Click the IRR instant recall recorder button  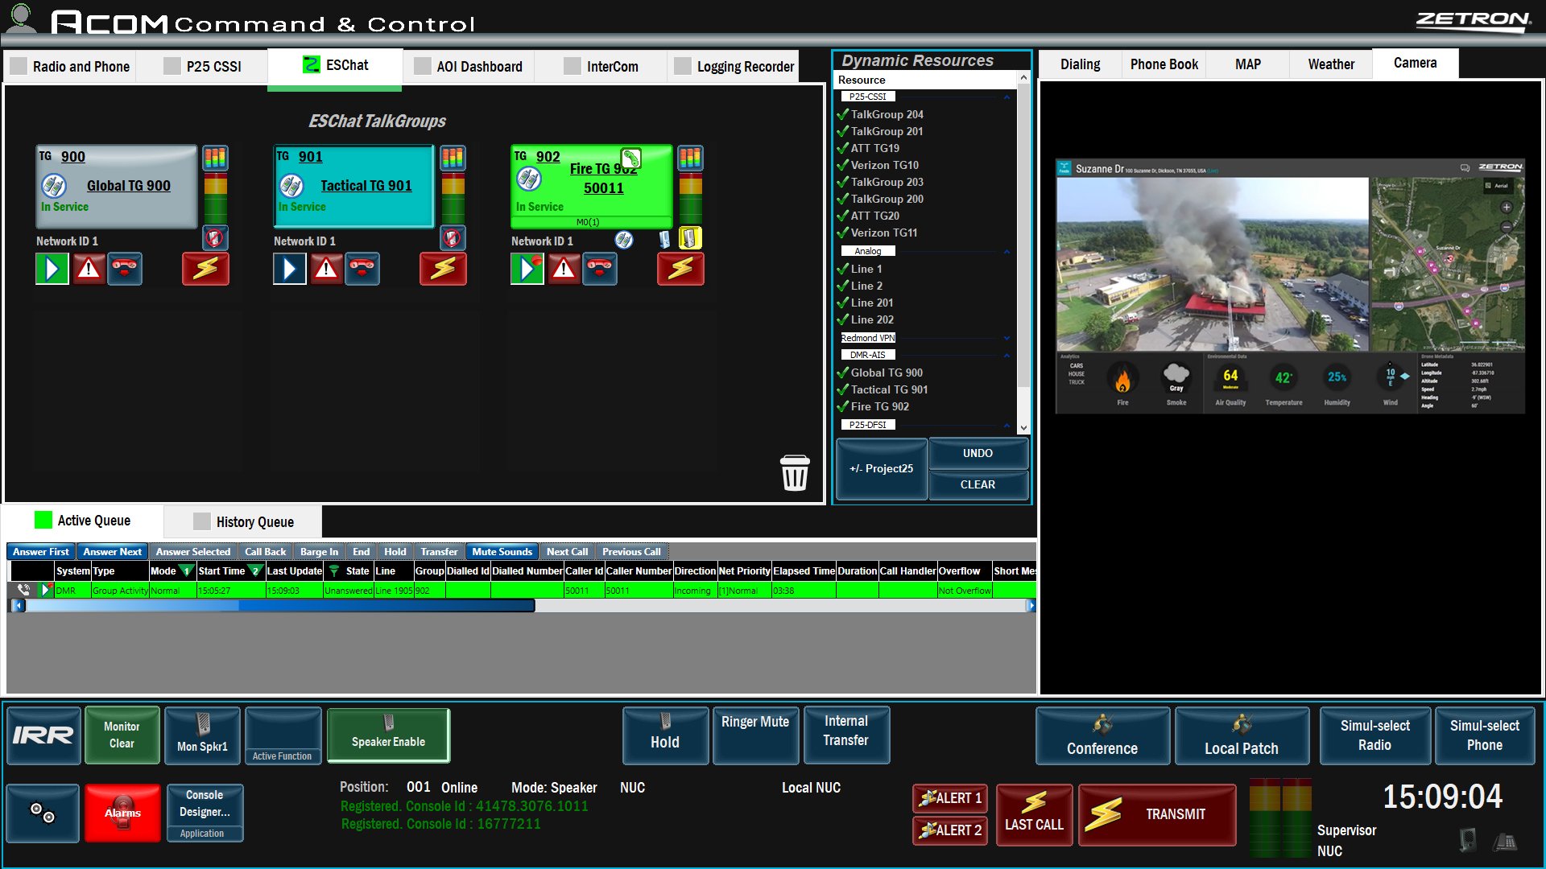43,735
